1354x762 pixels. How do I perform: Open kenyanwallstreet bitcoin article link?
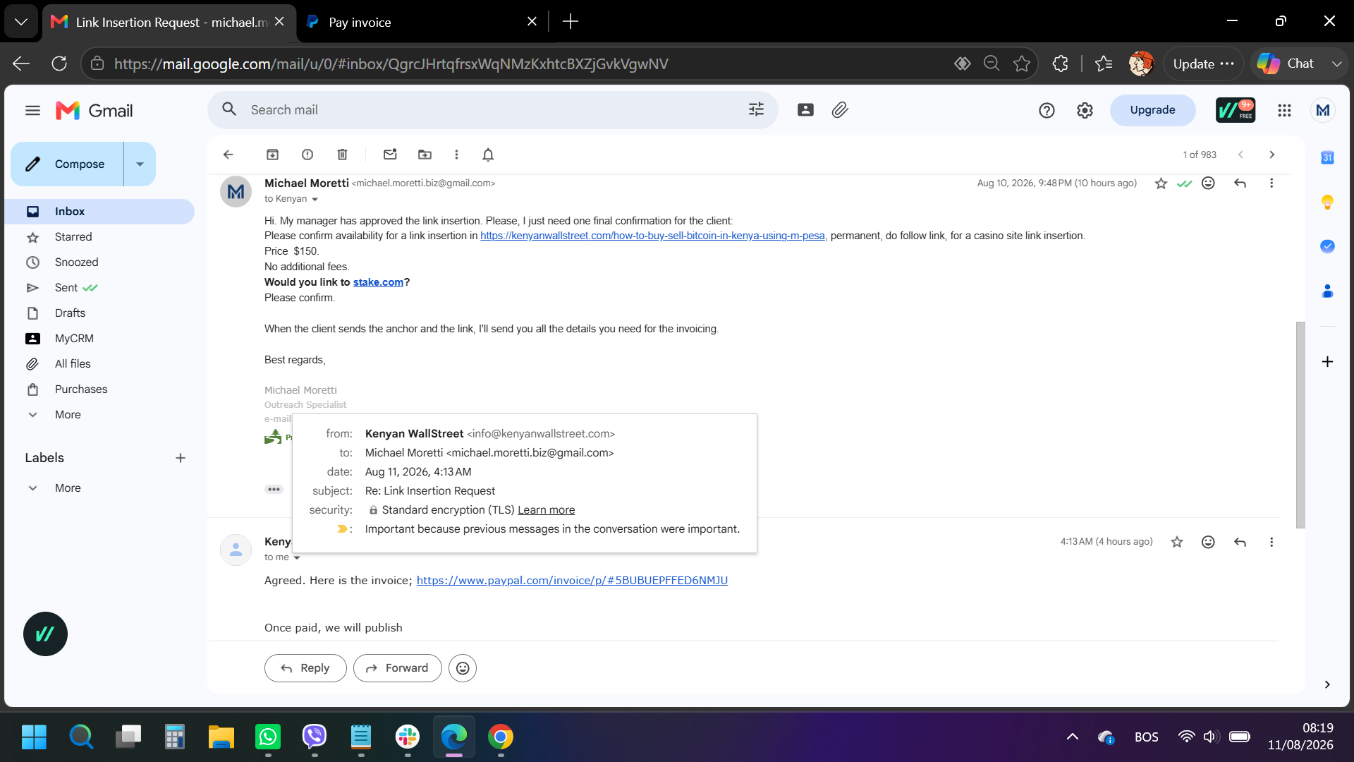tap(652, 236)
